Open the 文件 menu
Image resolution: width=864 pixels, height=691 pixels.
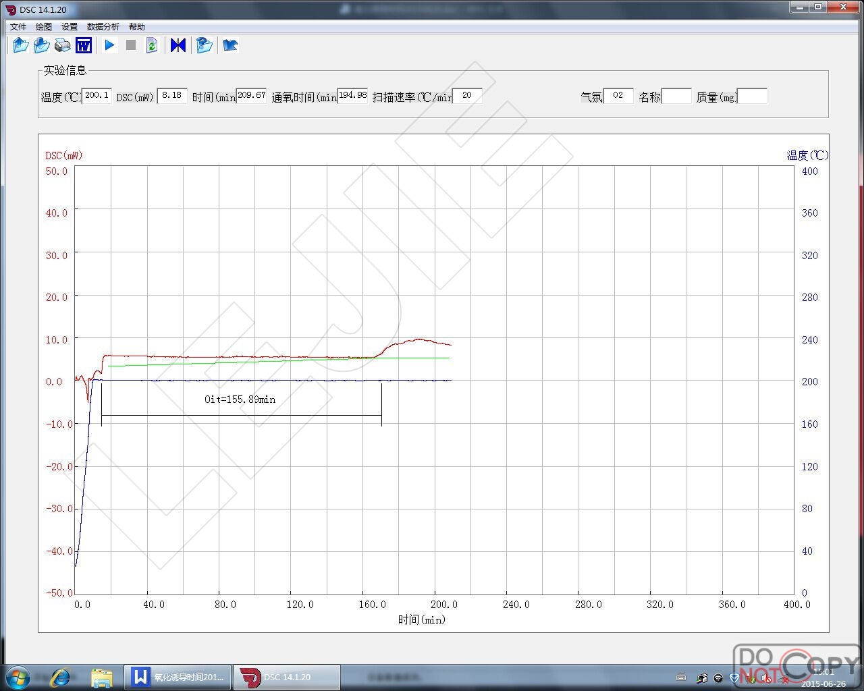point(18,27)
